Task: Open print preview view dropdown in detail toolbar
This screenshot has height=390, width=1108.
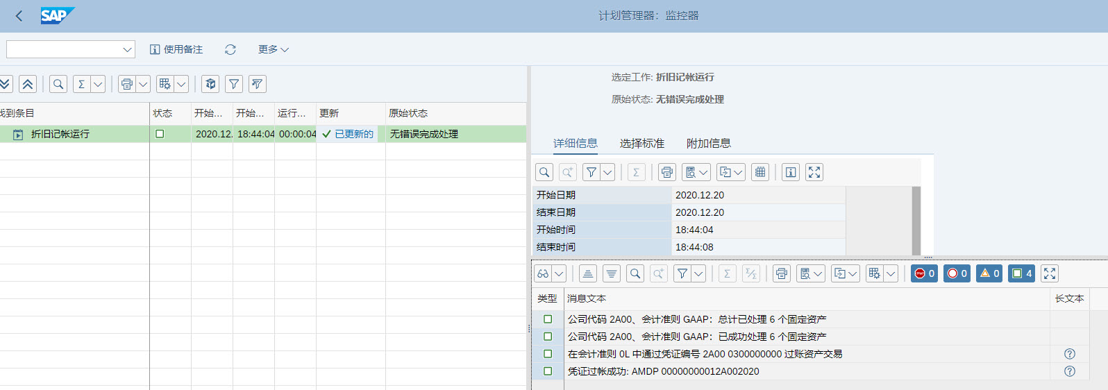Action: point(696,172)
